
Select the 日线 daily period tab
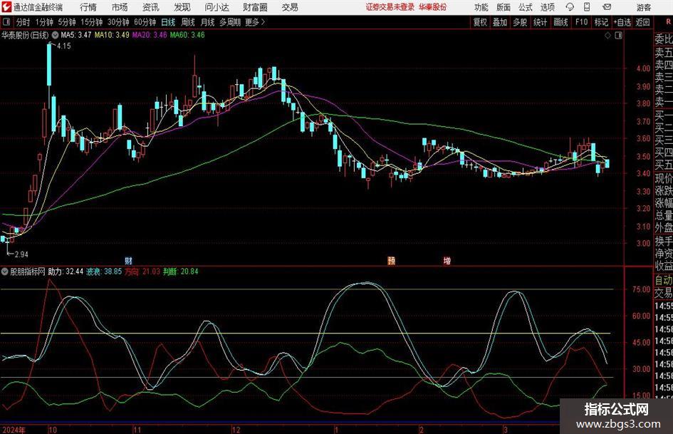tap(168, 22)
